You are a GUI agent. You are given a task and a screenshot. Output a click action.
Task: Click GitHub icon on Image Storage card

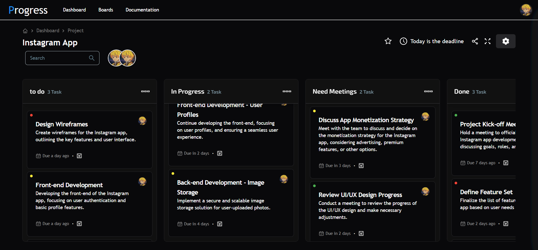tap(220, 224)
